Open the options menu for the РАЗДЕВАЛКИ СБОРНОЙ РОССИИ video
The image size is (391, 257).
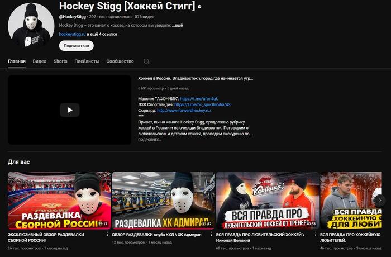107,234
